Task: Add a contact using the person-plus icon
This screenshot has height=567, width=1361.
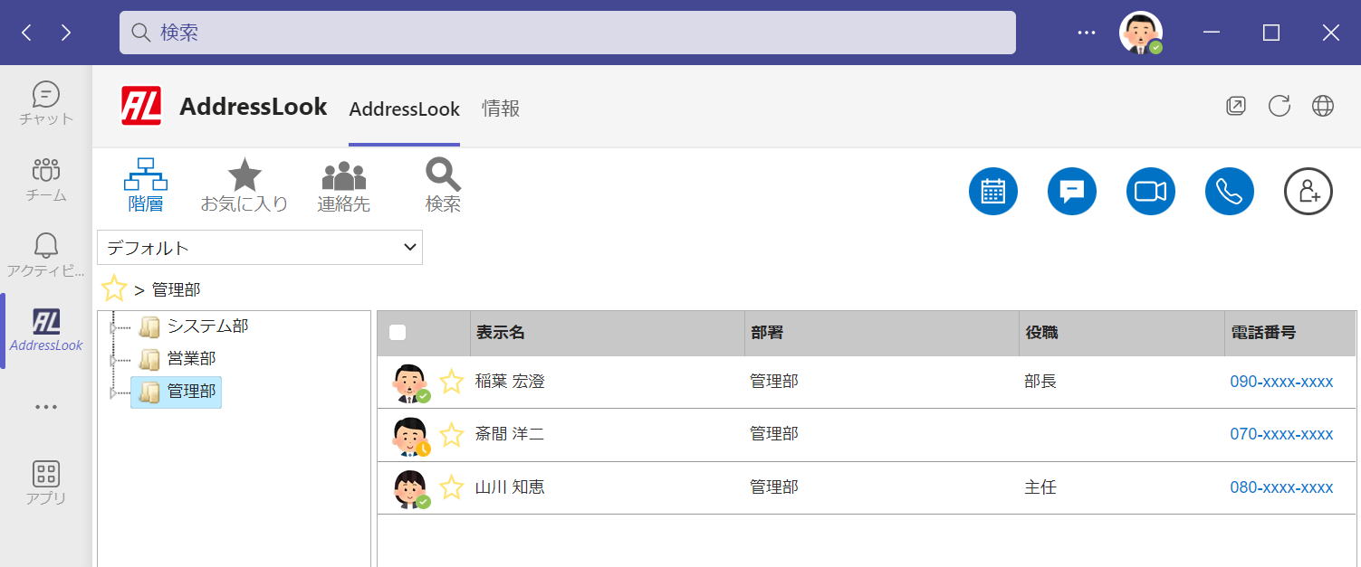Action: [x=1308, y=191]
